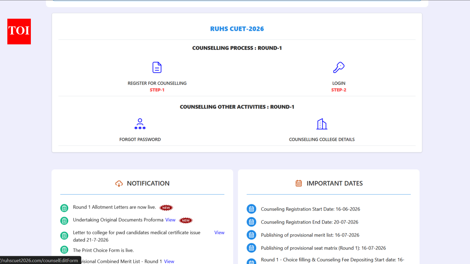Click the Round 1 Allotment Letters notice text
Image resolution: width=470 pixels, height=264 pixels.
tap(115, 207)
